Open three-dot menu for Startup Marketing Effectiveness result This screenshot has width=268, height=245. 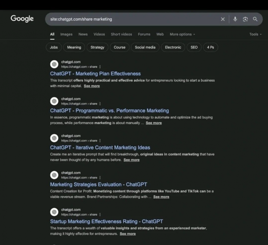tap(100, 215)
